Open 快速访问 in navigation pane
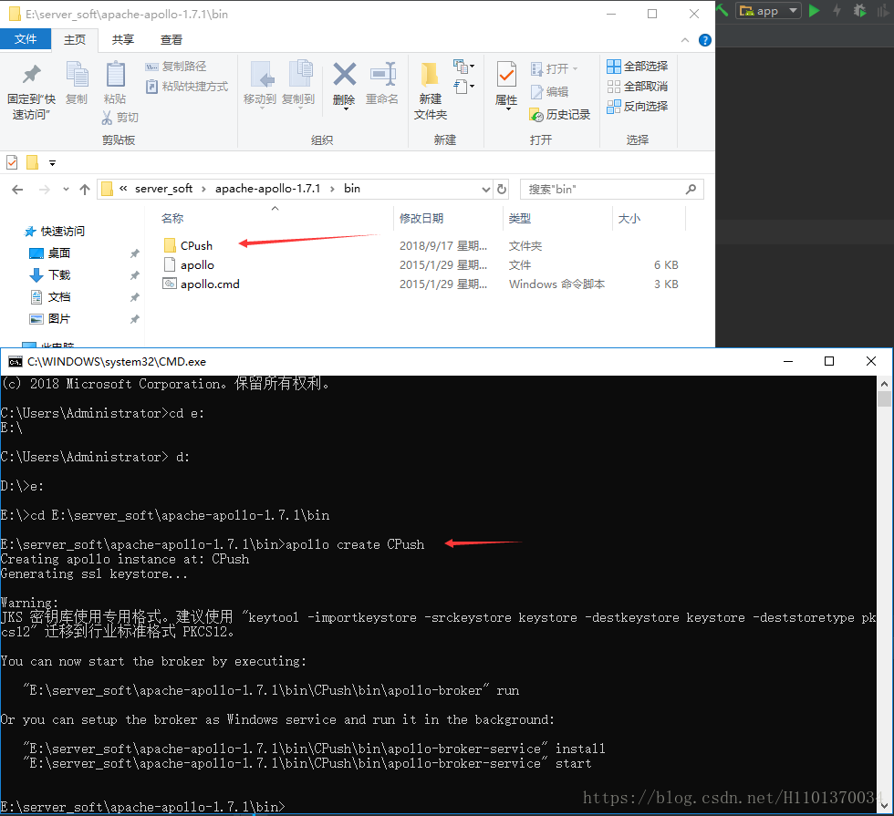The width and height of the screenshot is (894, 816). coord(63,232)
